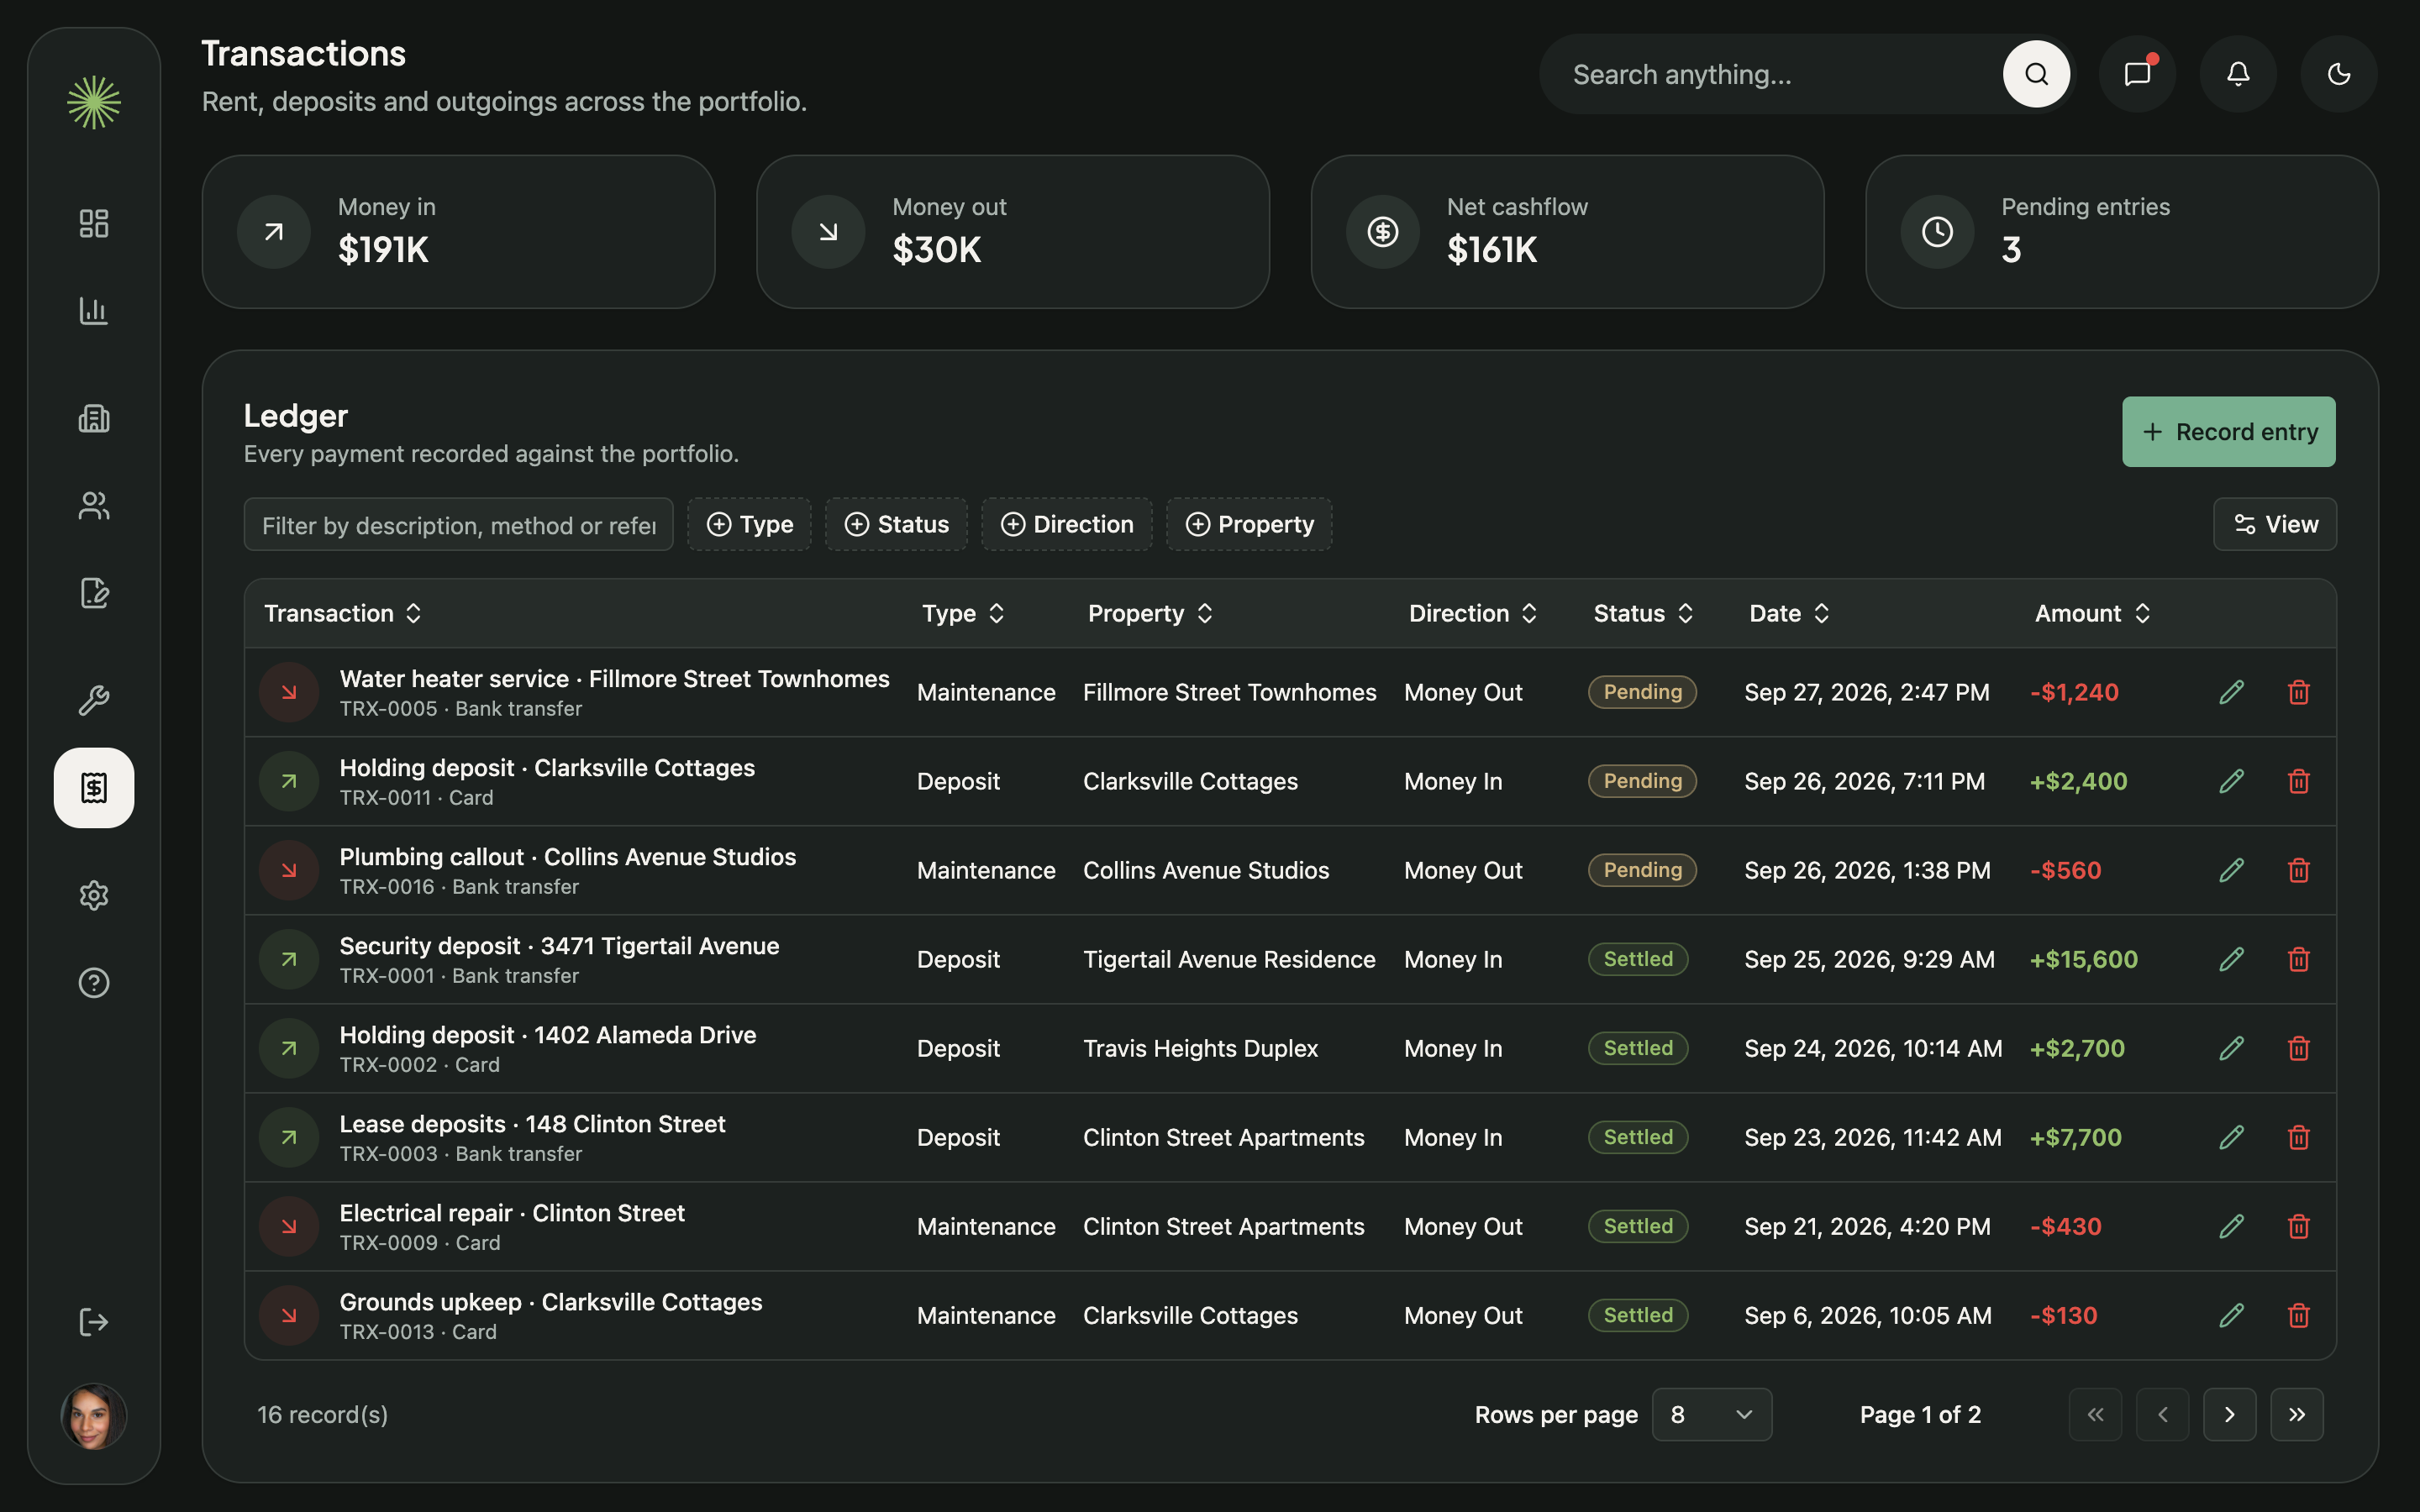Delete the Grounds upkeep transaction

[2299, 1315]
